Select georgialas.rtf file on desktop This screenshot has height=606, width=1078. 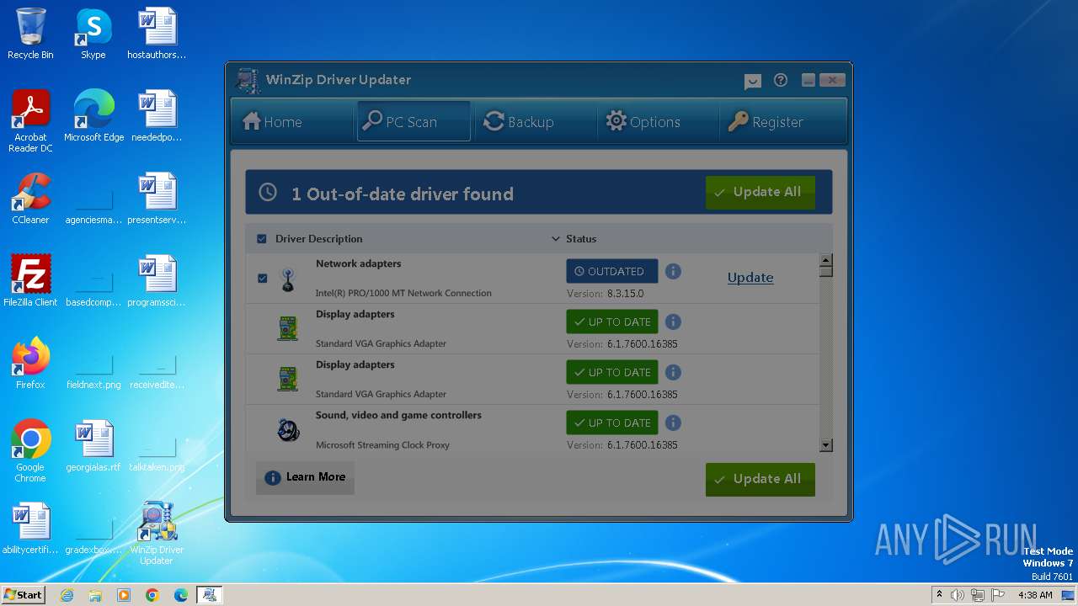click(93, 446)
